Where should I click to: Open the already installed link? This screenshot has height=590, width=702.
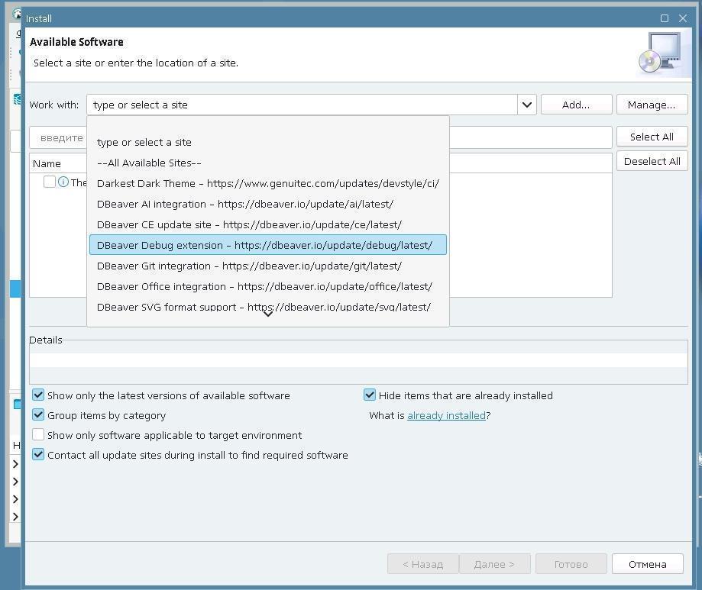446,415
